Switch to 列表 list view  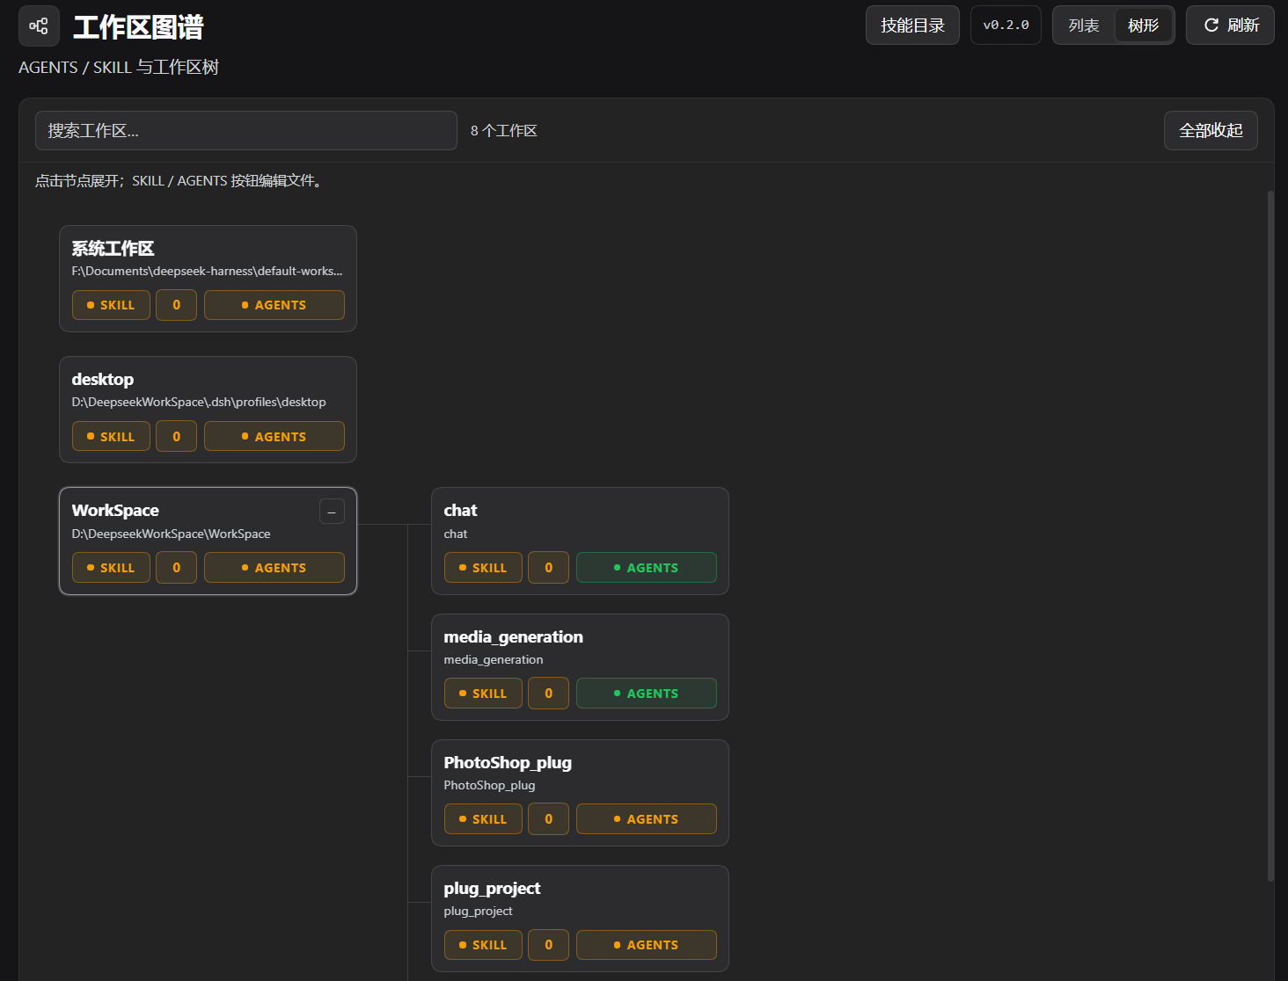1084,25
